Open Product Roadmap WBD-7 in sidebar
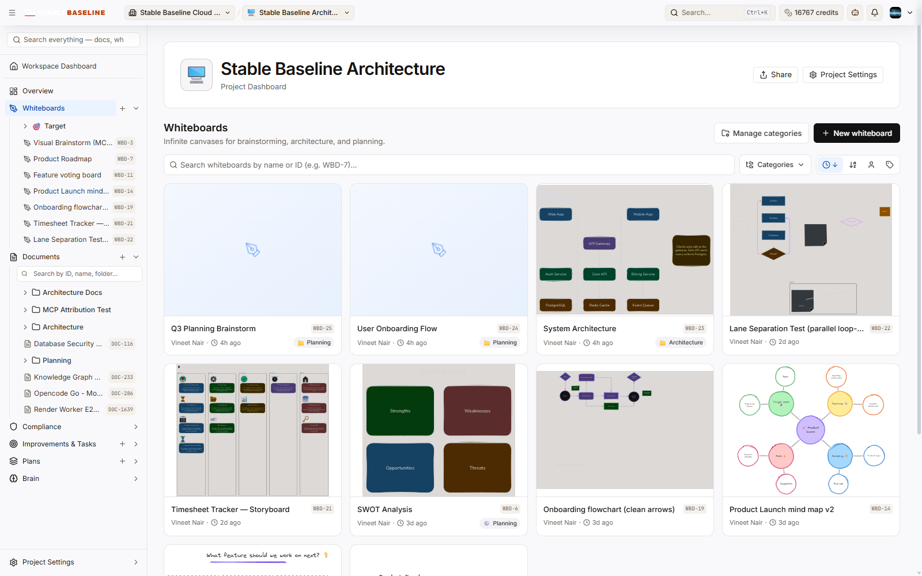 coord(79,159)
